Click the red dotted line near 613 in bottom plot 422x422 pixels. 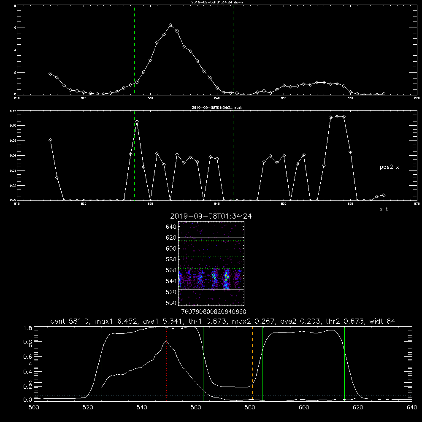[x=339, y=364]
